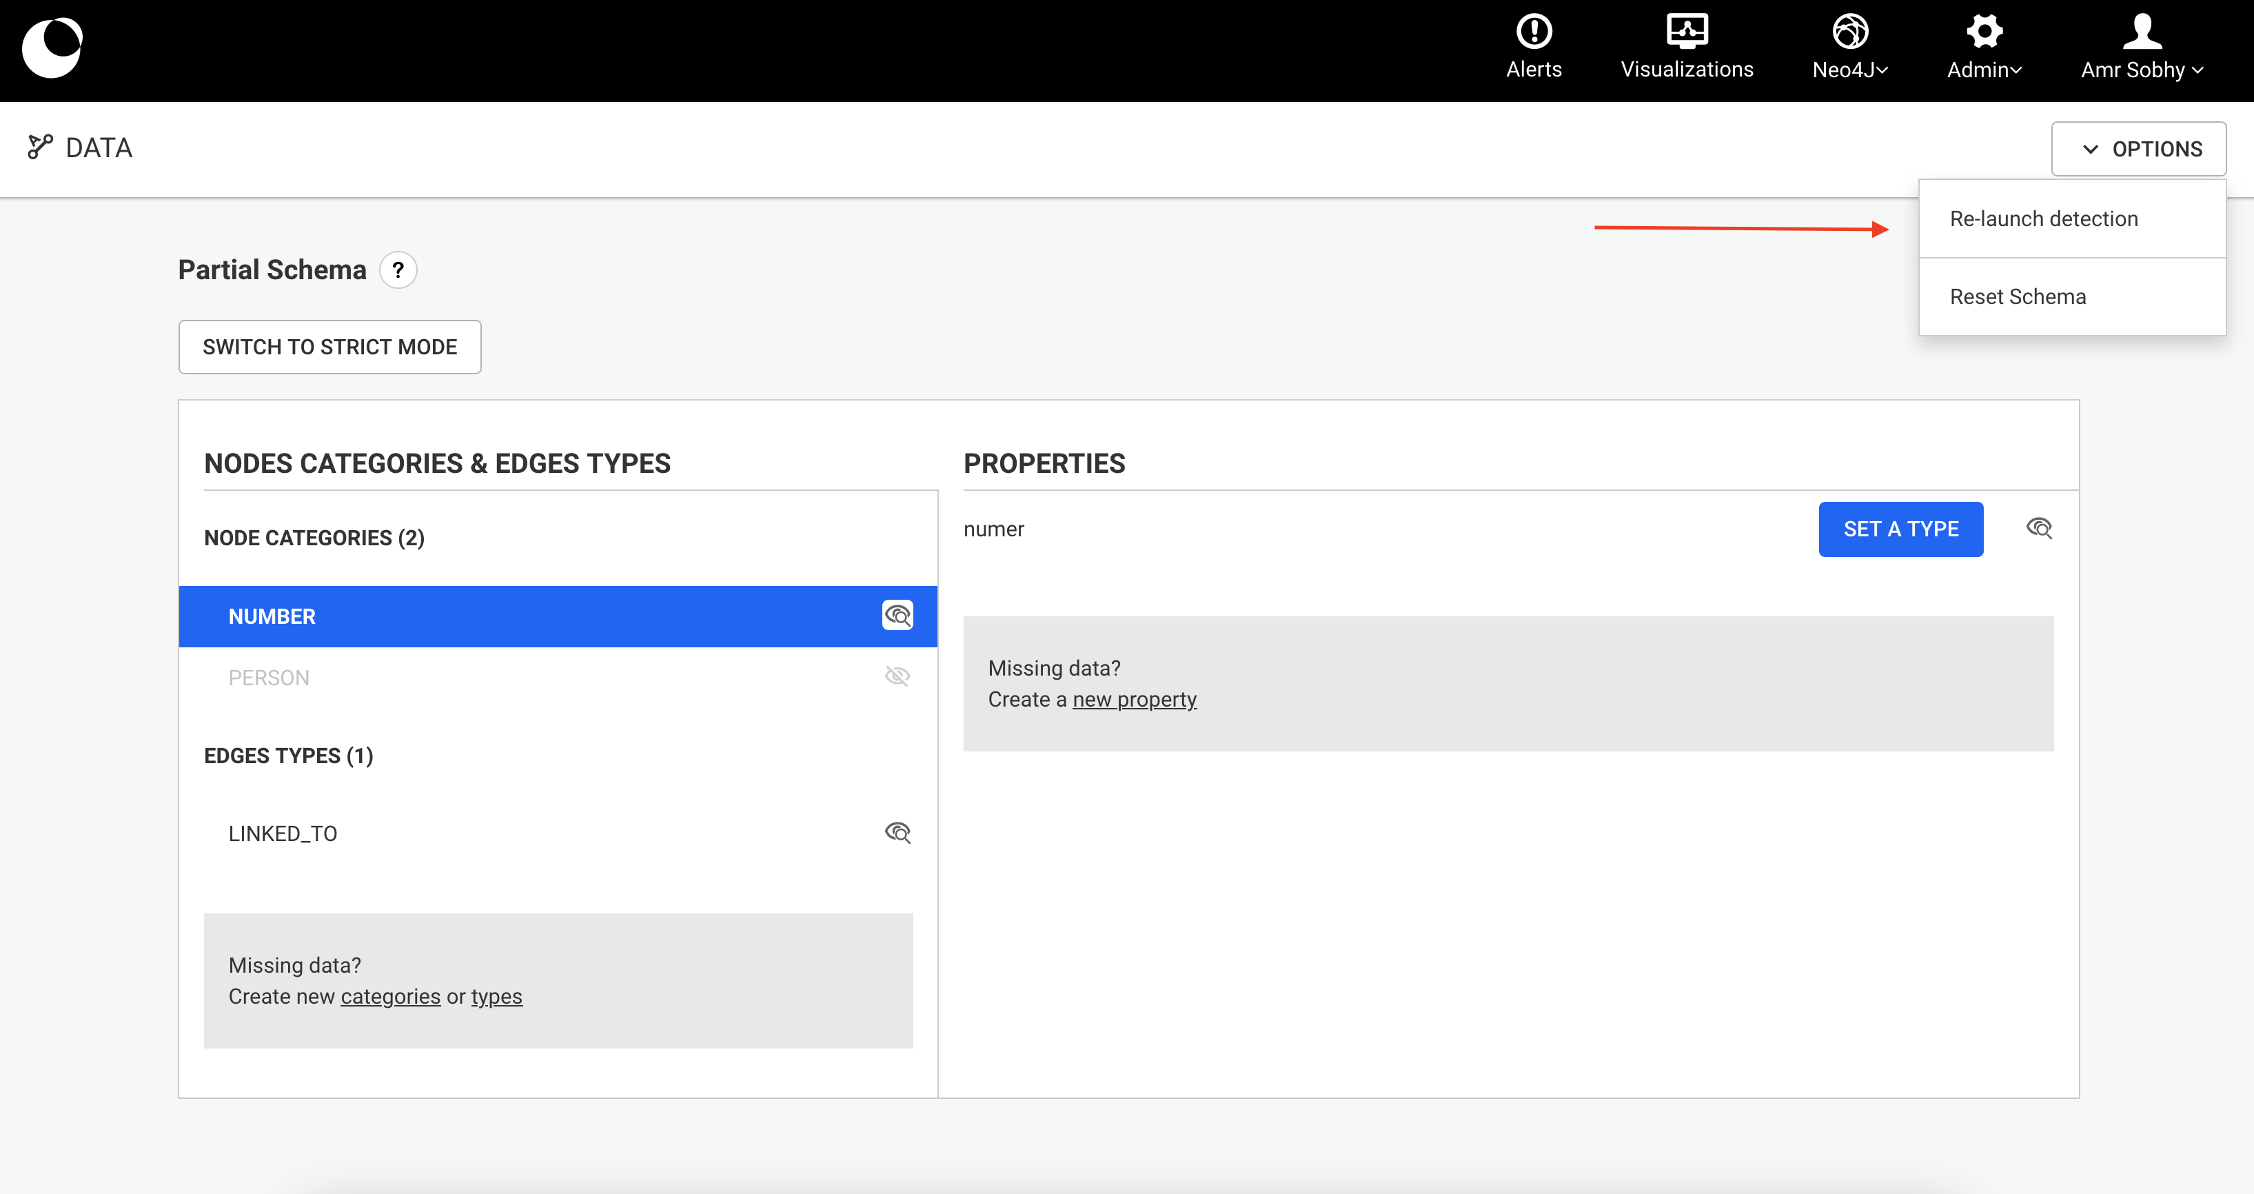Expand the Admin dropdown label
The height and width of the screenshot is (1194, 2254).
(x=1984, y=70)
